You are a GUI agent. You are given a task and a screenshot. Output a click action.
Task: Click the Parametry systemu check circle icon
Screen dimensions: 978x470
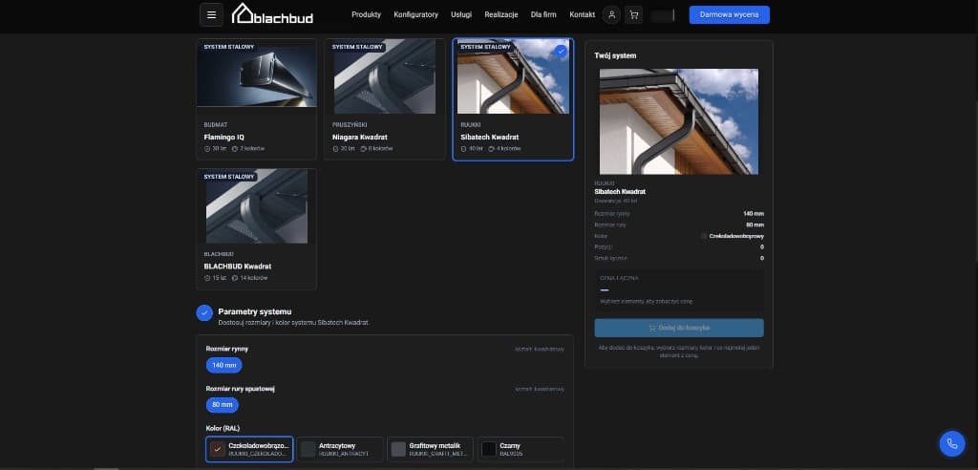[x=204, y=312]
